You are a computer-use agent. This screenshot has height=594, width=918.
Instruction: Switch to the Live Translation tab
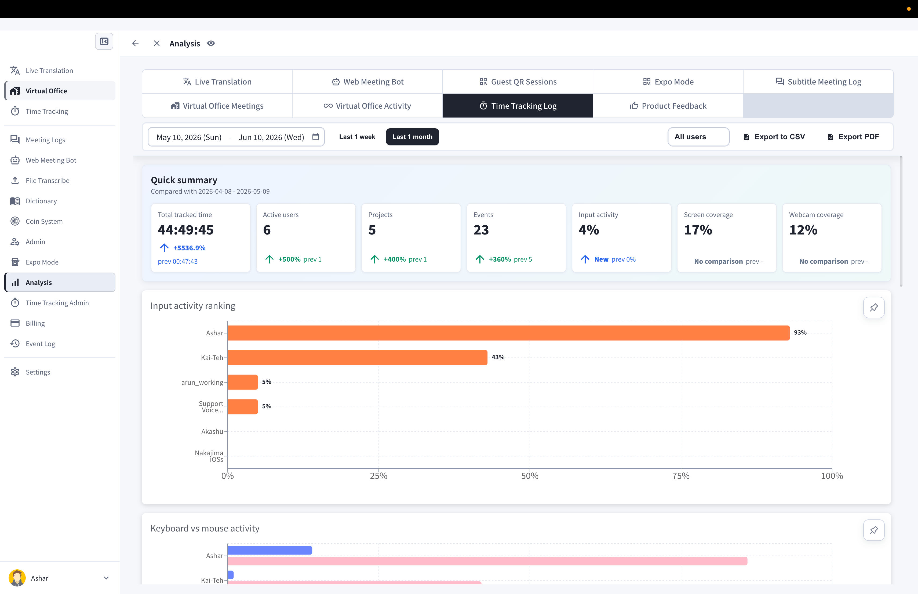(217, 82)
